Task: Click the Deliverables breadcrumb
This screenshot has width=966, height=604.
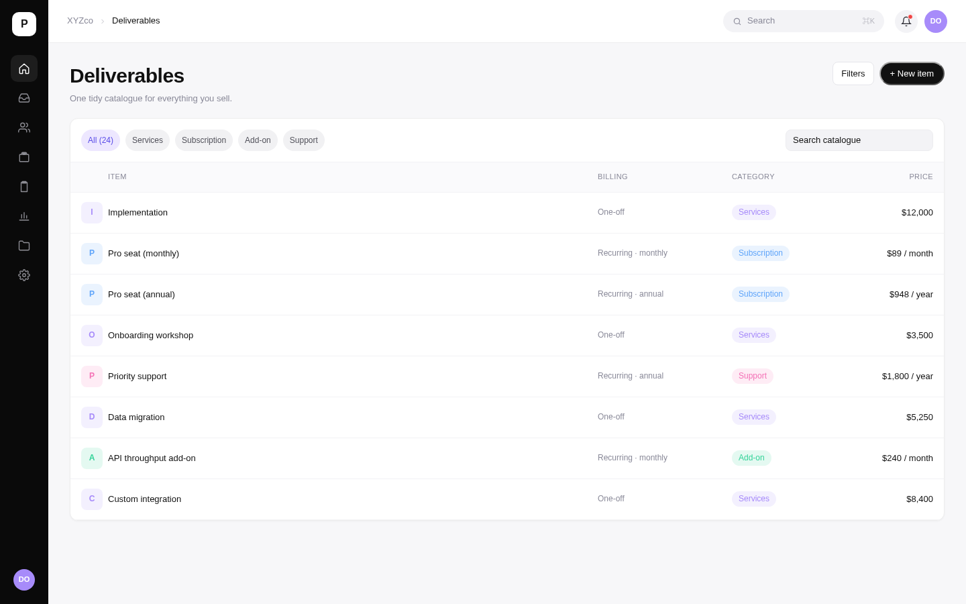Action: [x=136, y=21]
